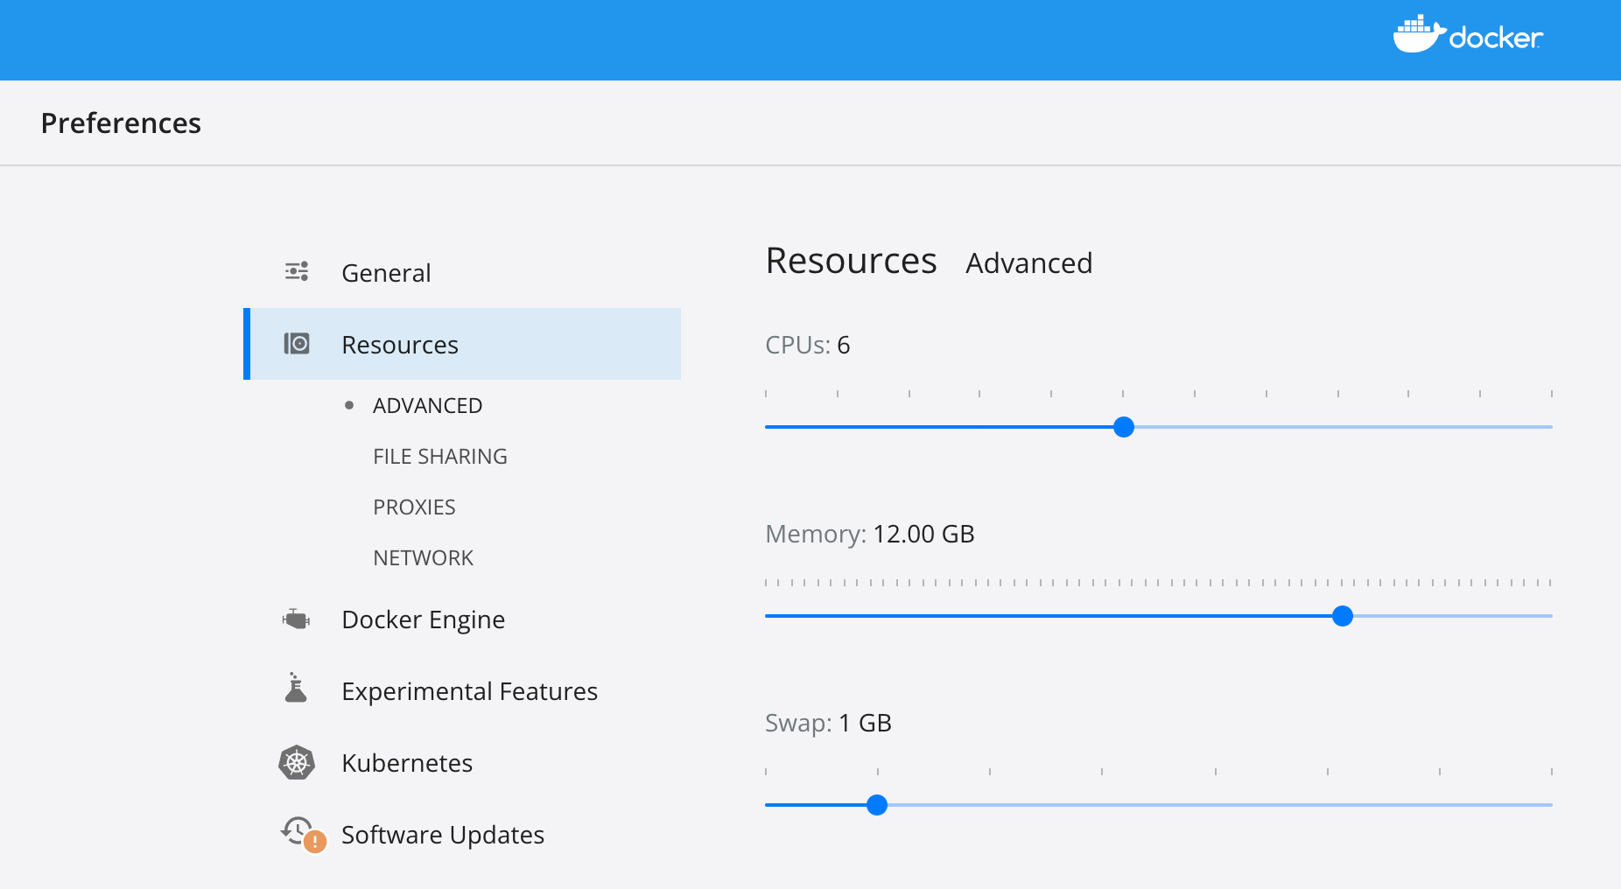Viewport: 1621px width, 889px height.
Task: Click the Kubernetes helm wheel icon
Action: tap(297, 763)
